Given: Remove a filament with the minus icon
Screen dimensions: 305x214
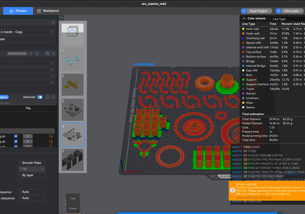Looking at the screenshot, I should tap(31, 53).
